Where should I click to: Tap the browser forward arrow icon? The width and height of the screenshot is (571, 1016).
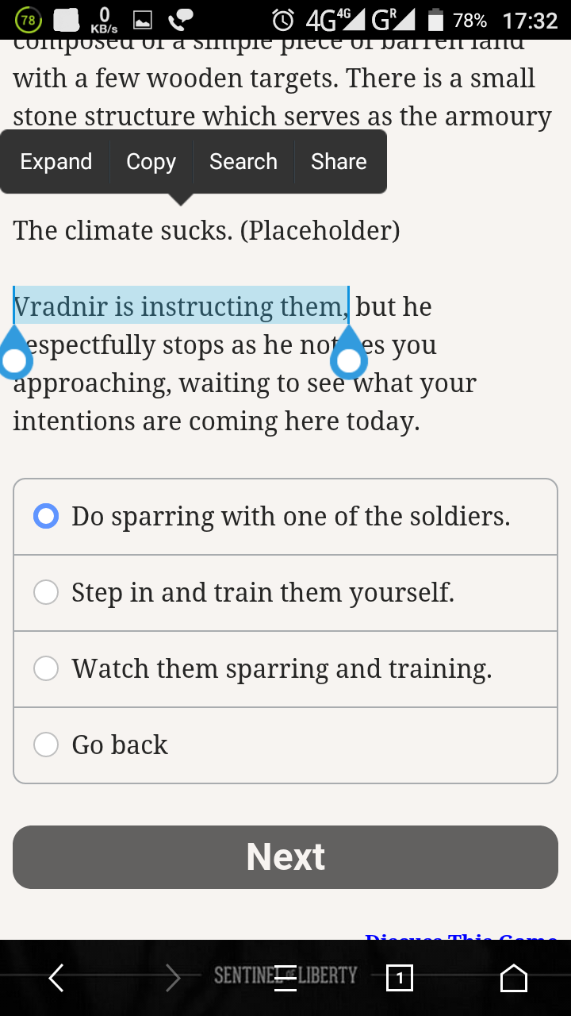pyautogui.click(x=172, y=978)
